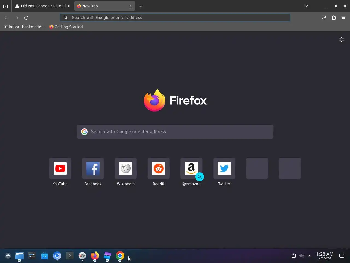Open system settings sliders icon in taskbar

click(32, 256)
